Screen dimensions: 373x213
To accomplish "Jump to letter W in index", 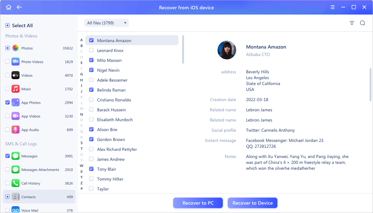I will (81, 165).
